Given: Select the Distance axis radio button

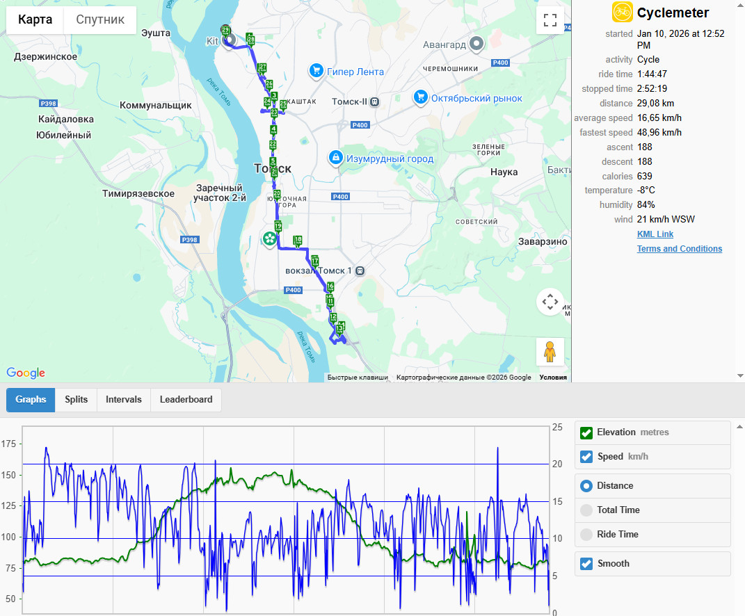Looking at the screenshot, I should [x=586, y=486].
